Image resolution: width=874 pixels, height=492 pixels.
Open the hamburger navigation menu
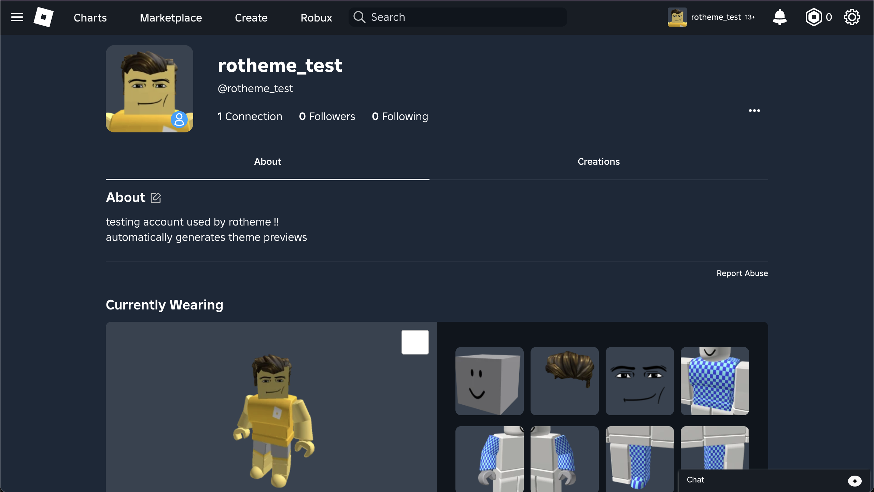tap(17, 17)
